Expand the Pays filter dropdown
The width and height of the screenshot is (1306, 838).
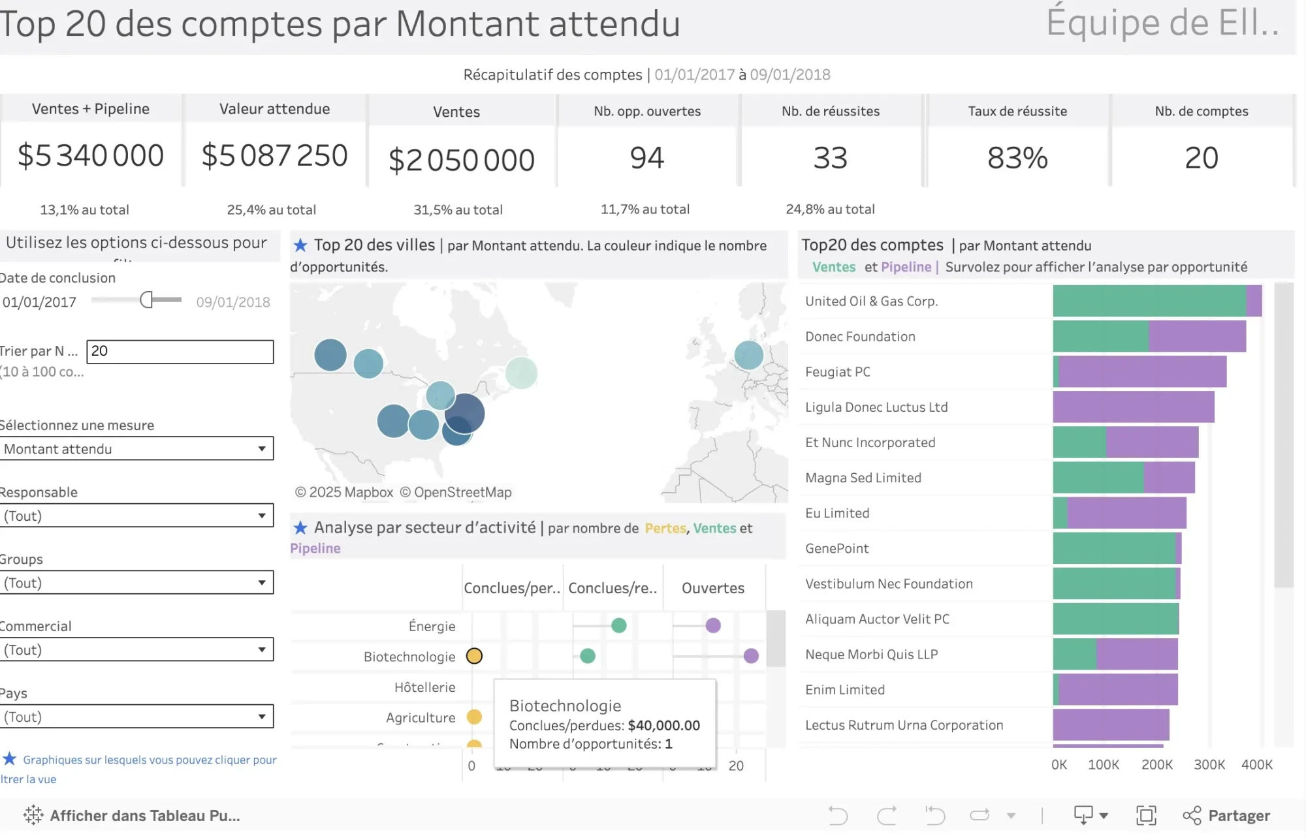[136, 717]
